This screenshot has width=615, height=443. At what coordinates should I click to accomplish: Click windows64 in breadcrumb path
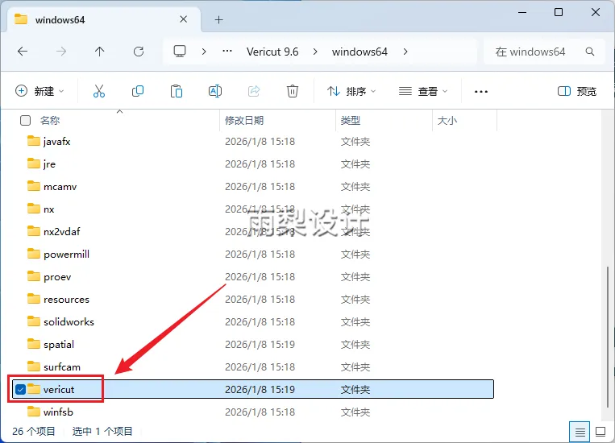[359, 52]
